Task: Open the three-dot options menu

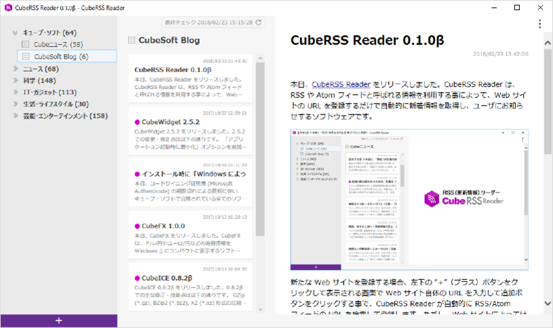Action: [539, 24]
